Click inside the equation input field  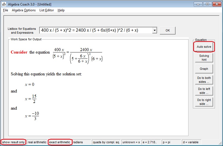(x=96, y=30)
